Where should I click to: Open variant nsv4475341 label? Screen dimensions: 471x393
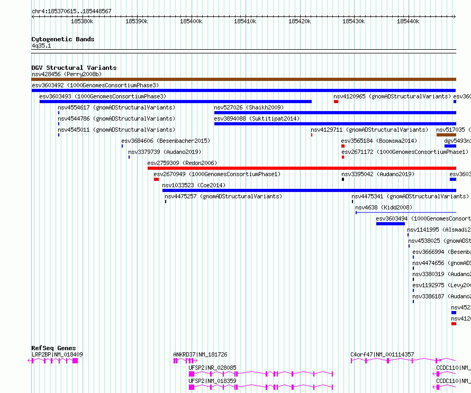410,196
